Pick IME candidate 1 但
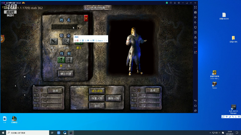The height and width of the screenshot is (135, 241). point(77,40)
